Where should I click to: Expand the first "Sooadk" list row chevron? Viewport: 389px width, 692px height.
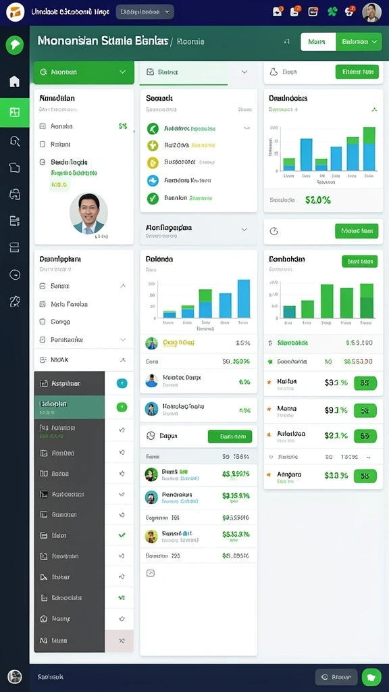coord(247,128)
